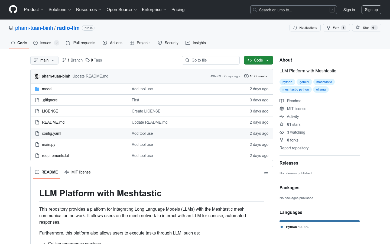Open the b19bc69 commit hash
Image resolution: width=390 pixels, height=244 pixels.
(x=215, y=76)
